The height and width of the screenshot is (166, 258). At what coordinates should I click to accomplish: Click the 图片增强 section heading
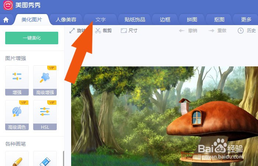tap(15, 58)
